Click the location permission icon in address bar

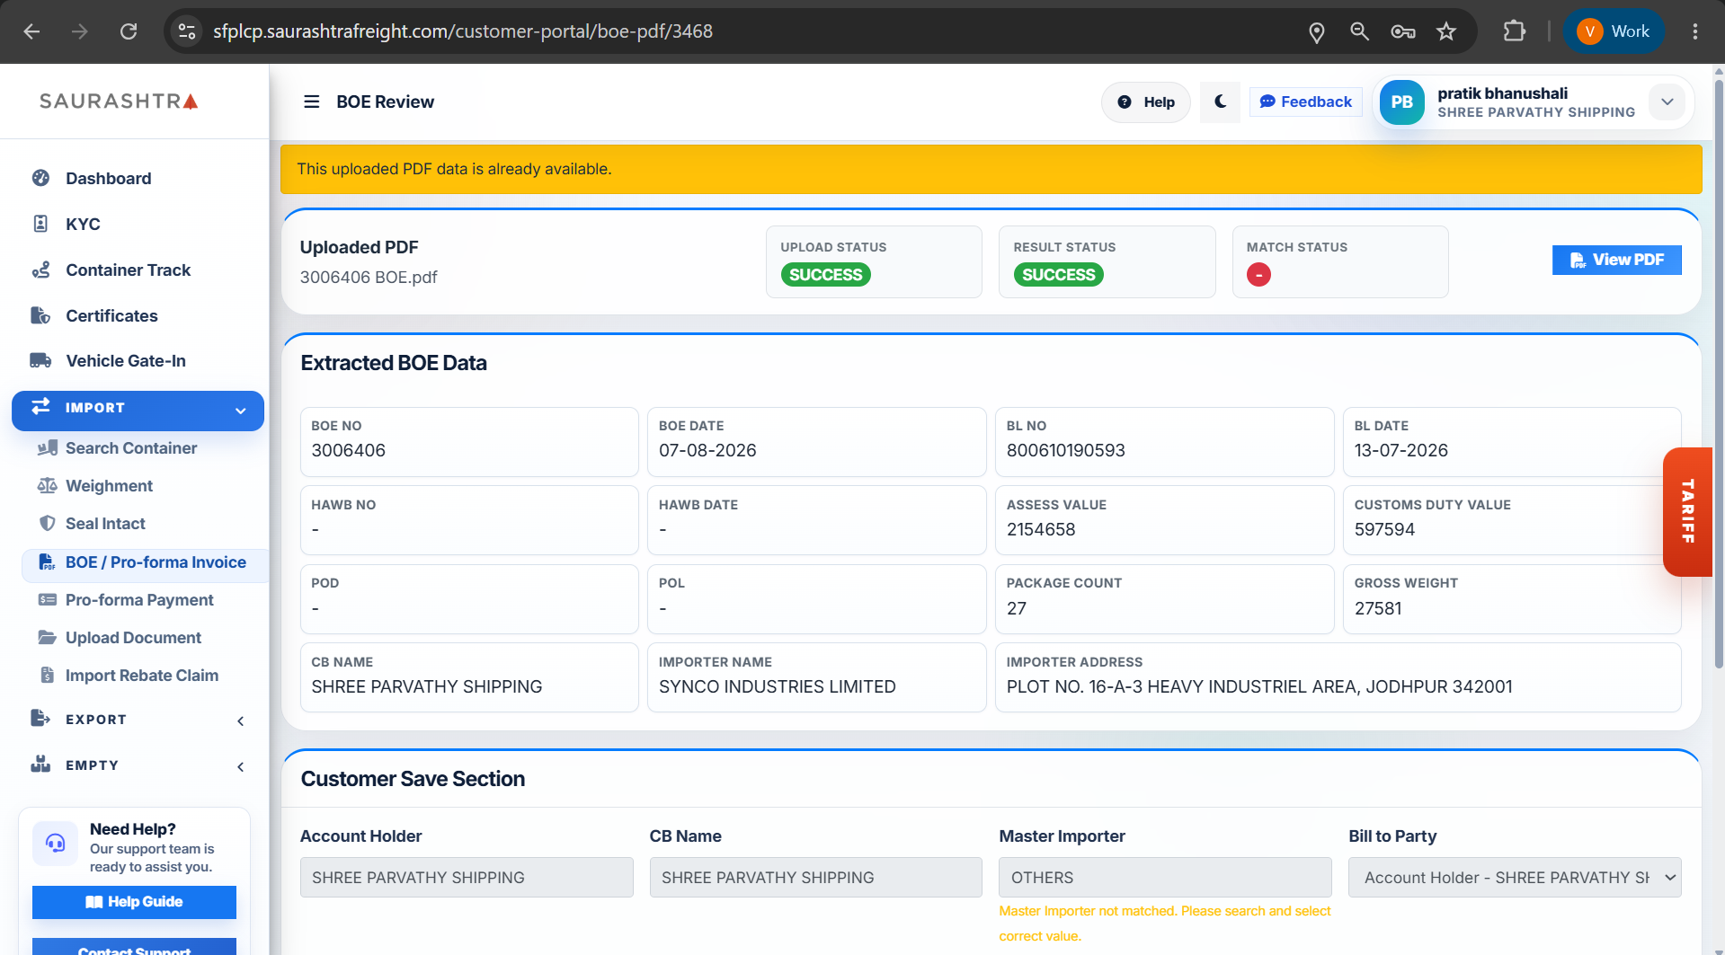[x=1316, y=31]
